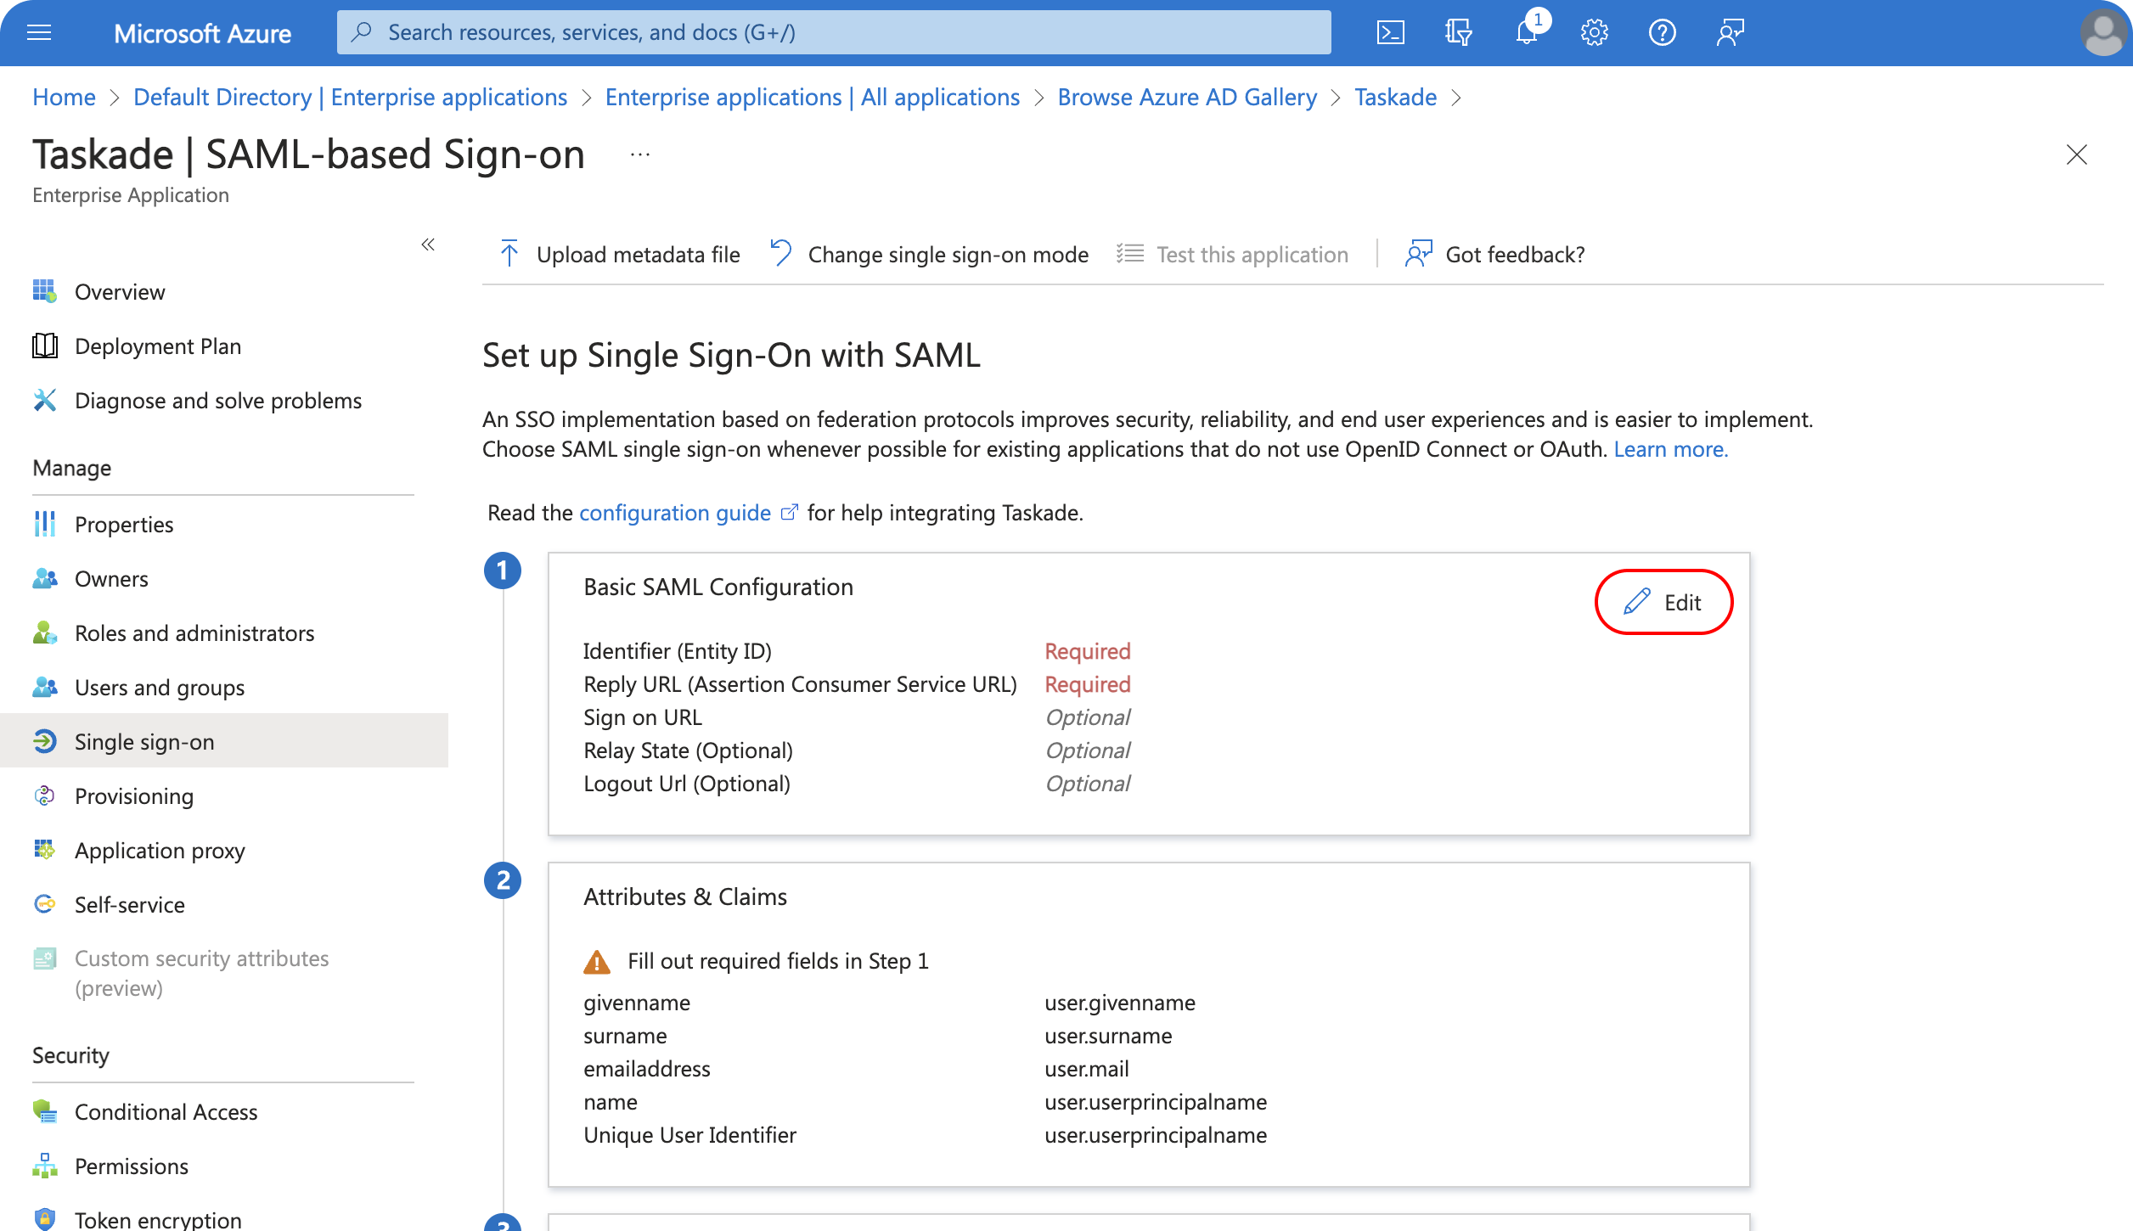Click the chevron after Taskade breadcrumb

pos(1457,98)
